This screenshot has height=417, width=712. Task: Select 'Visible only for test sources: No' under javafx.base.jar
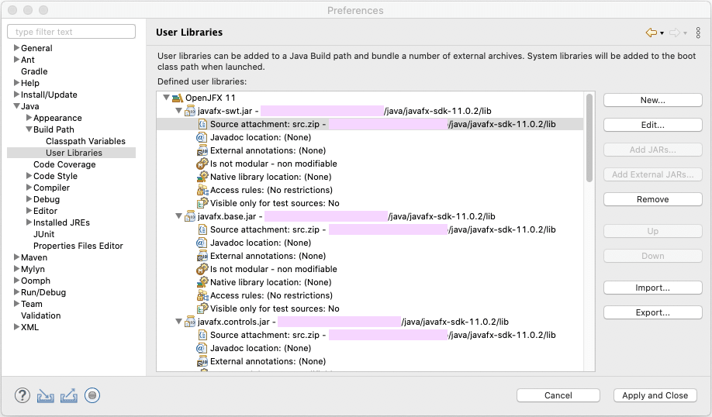(275, 308)
